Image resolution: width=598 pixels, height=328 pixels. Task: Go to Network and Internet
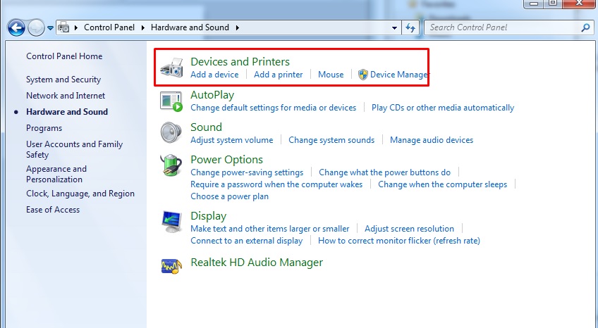tap(66, 96)
